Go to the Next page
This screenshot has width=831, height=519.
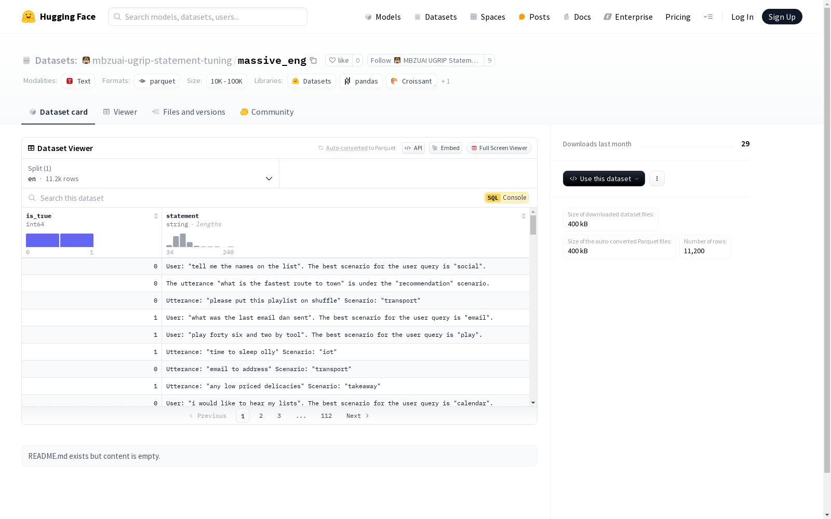coord(358,416)
